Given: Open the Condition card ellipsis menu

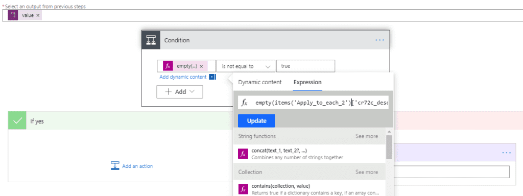Looking at the screenshot, I should point(379,40).
